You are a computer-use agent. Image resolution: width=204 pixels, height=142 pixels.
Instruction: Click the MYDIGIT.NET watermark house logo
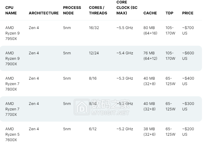pyautogui.click(x=81, y=108)
